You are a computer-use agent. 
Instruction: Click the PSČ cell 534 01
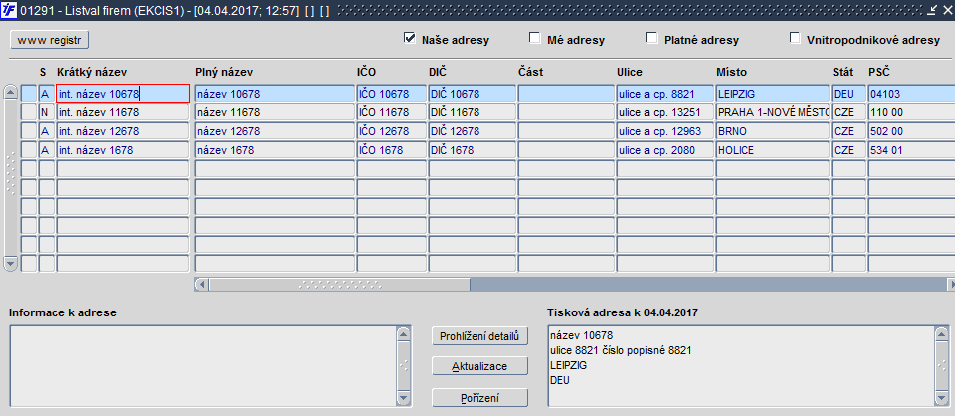coord(911,150)
